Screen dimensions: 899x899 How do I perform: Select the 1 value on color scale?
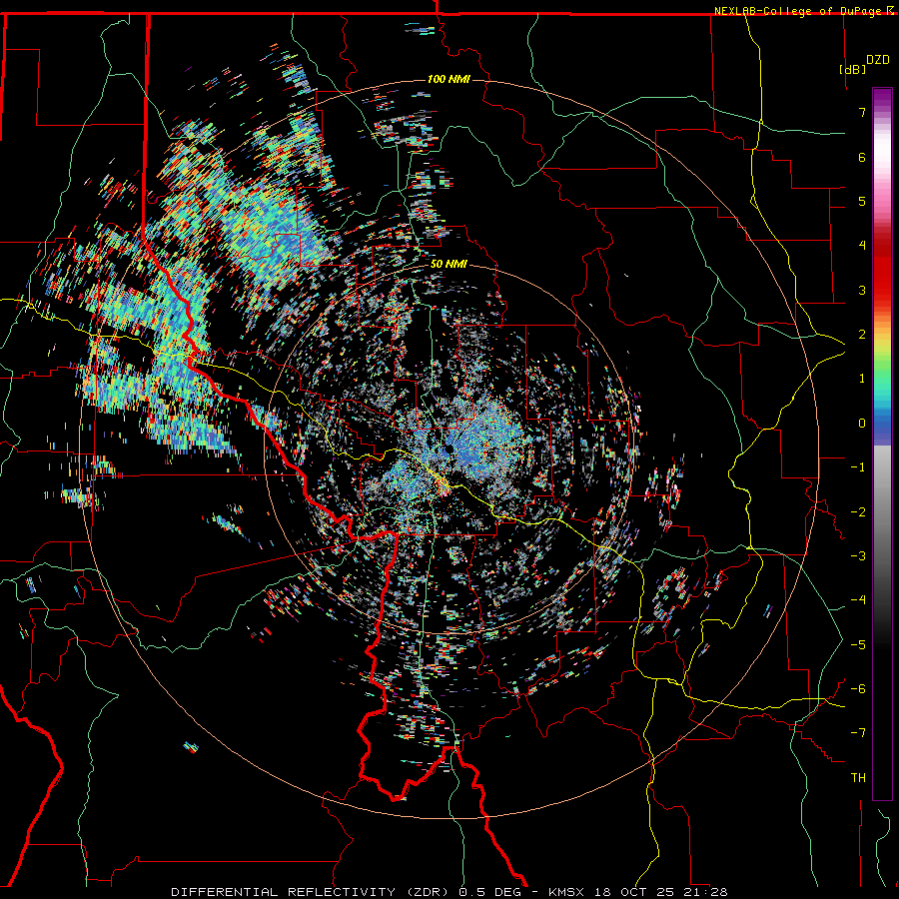point(862,379)
